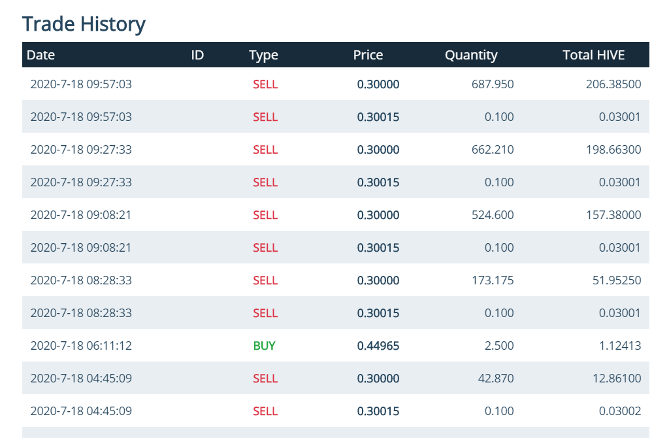Click the Date column header
Image resolution: width=669 pixels, height=438 pixels.
click(x=41, y=55)
